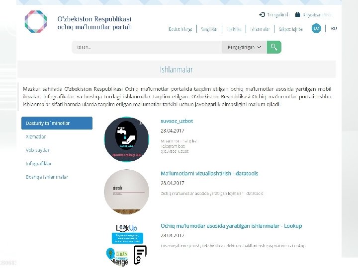Open the Xizmatlar category
Screen dimensions: 358x268
pyautogui.click(x=36, y=136)
